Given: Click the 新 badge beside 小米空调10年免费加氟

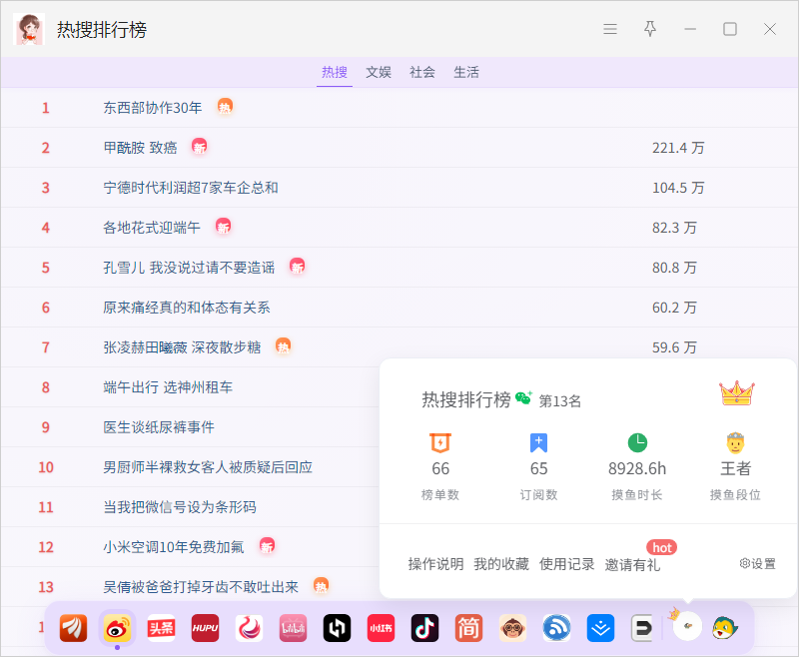Looking at the screenshot, I should point(267,546).
